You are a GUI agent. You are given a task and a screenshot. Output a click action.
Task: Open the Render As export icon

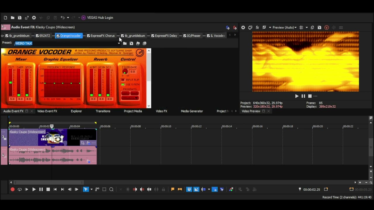tap(27, 18)
